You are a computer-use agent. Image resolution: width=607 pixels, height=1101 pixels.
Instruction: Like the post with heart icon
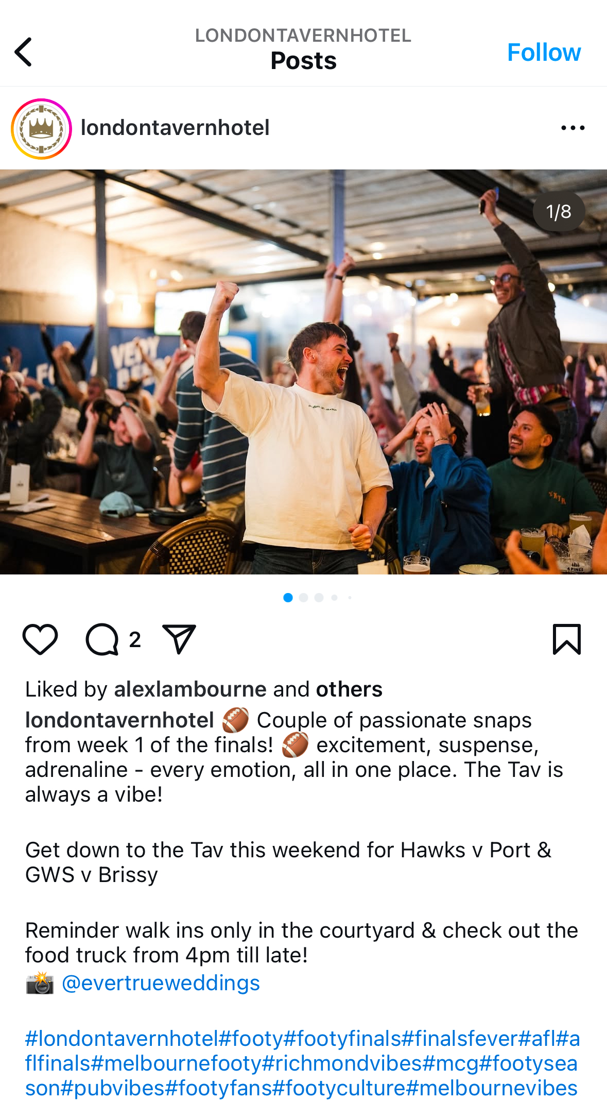[x=40, y=639]
